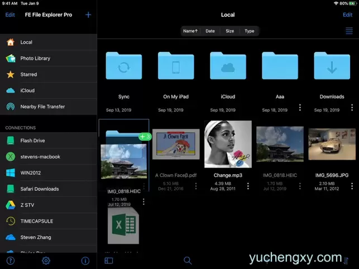
Task: Click the add connection plus icon
Action: click(88, 15)
